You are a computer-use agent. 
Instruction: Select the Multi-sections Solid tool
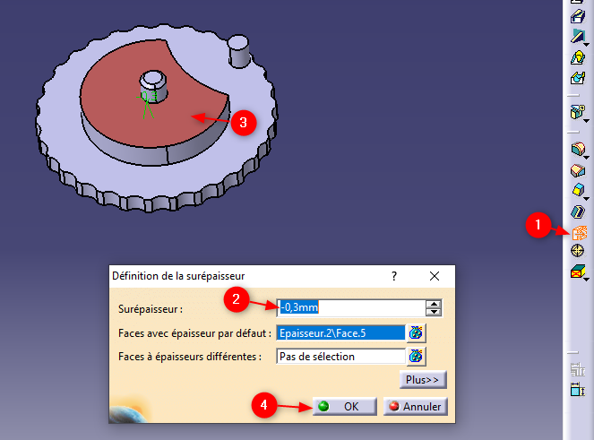coord(578,58)
